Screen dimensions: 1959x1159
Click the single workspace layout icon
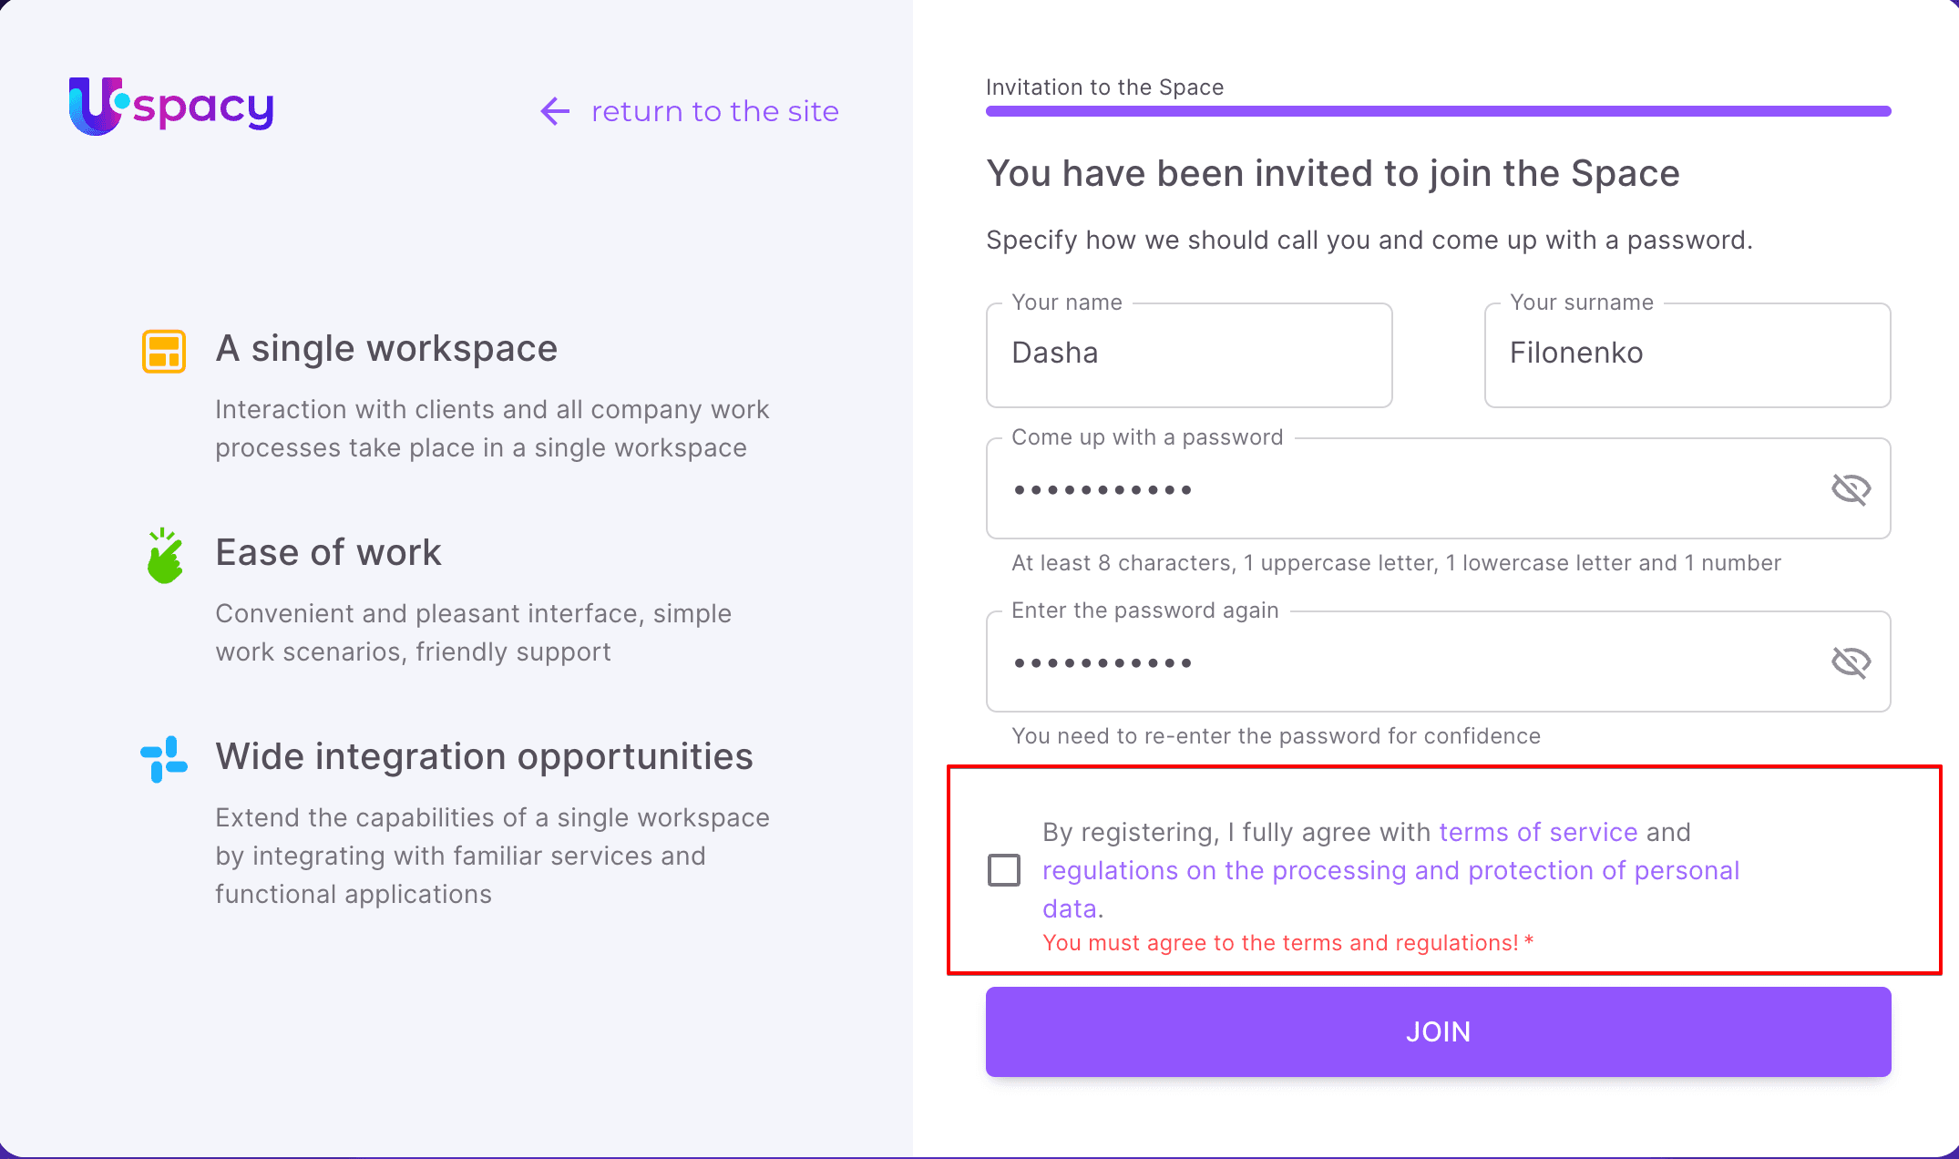164,351
